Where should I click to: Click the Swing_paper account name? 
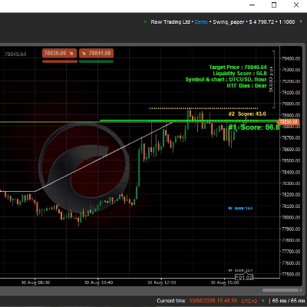click(x=229, y=22)
